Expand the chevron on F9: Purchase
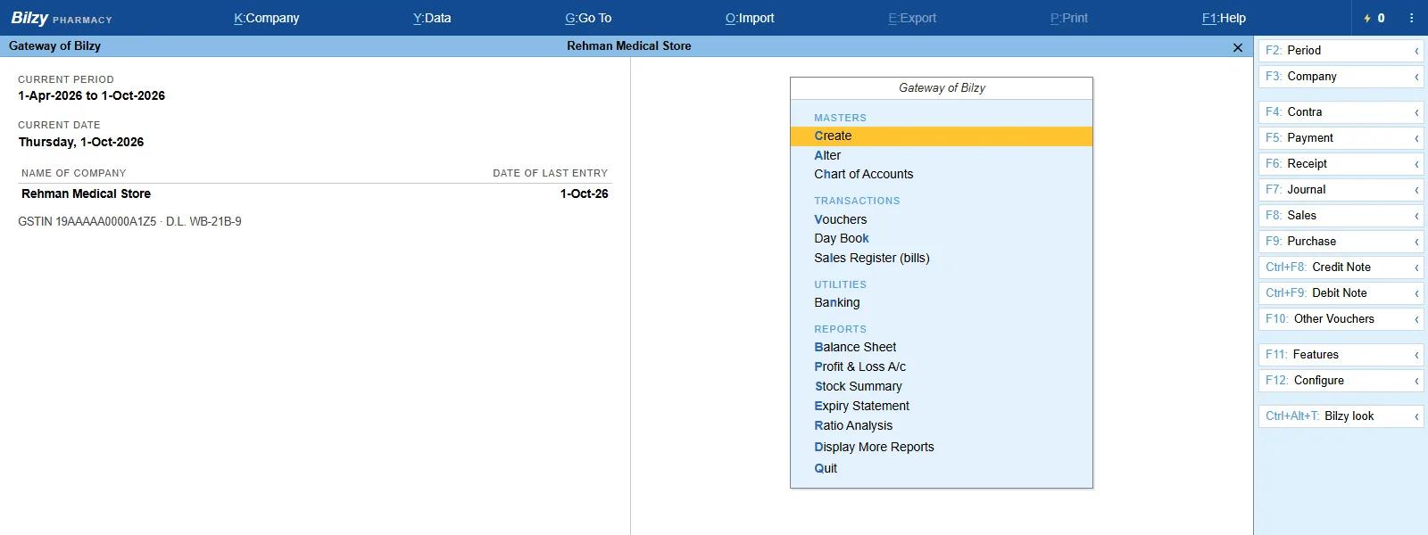This screenshot has width=1428, height=535. [1416, 242]
